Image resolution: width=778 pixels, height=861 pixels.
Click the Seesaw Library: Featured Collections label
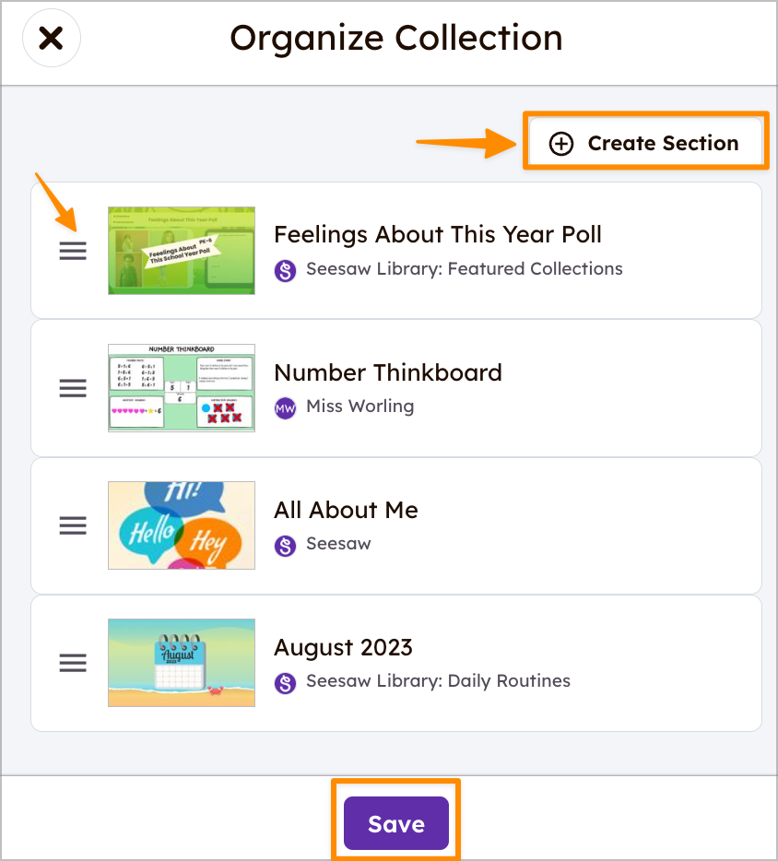(465, 269)
